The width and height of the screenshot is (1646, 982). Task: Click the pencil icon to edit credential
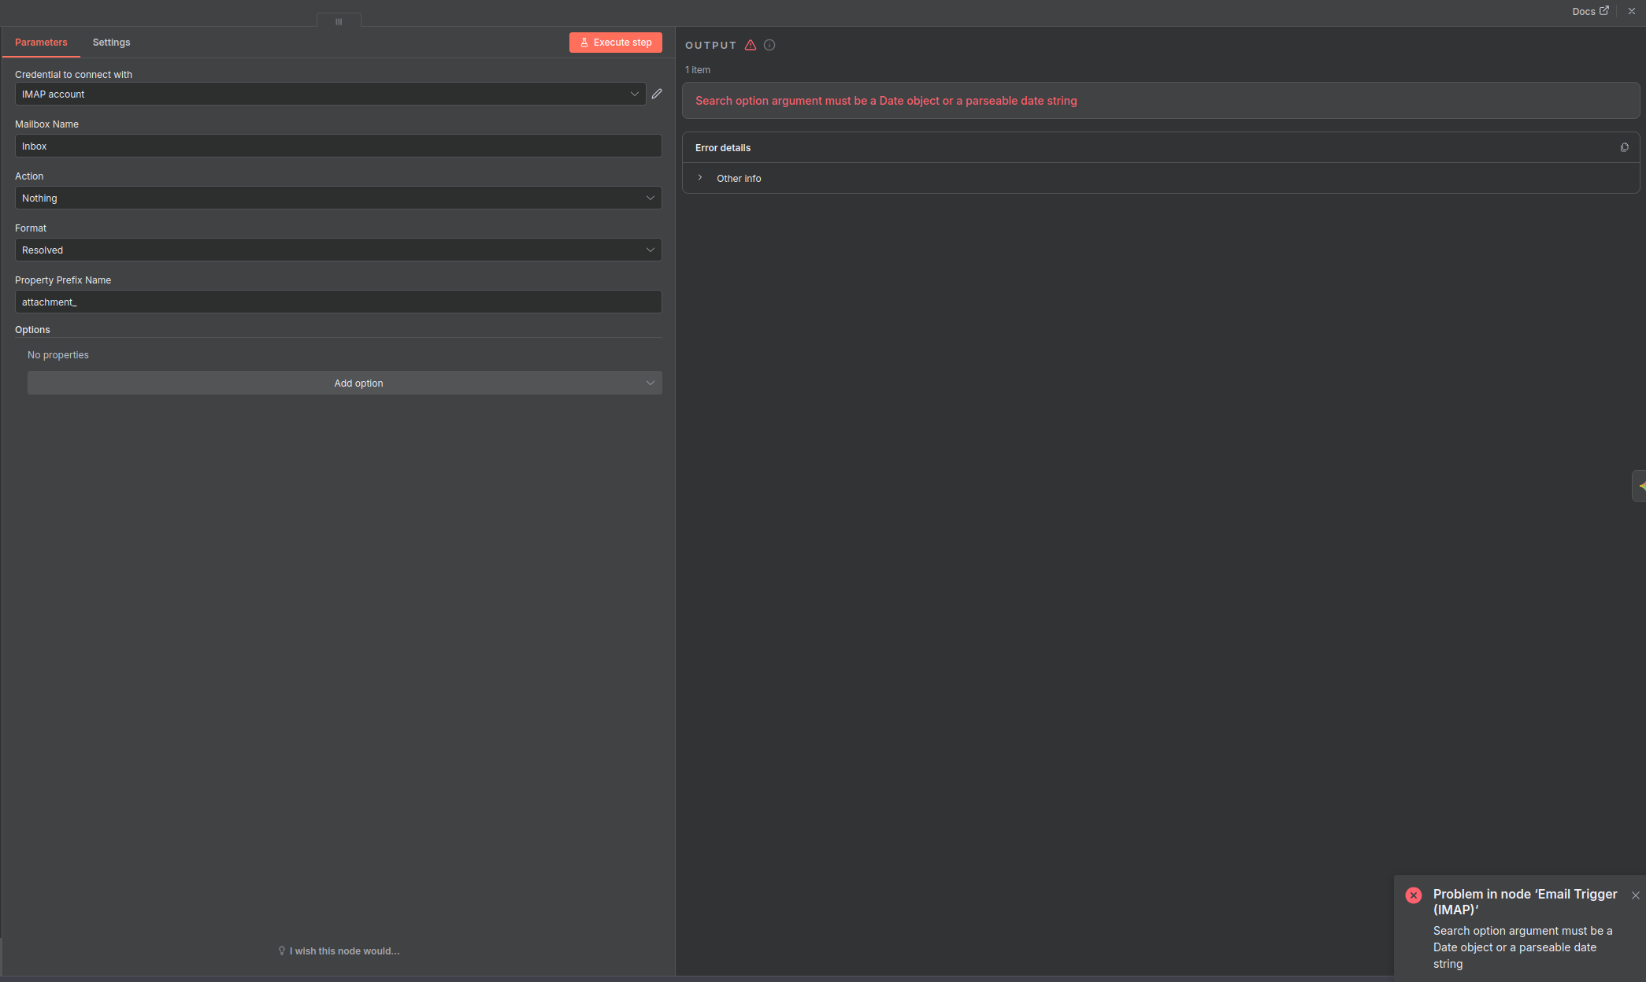[657, 94]
